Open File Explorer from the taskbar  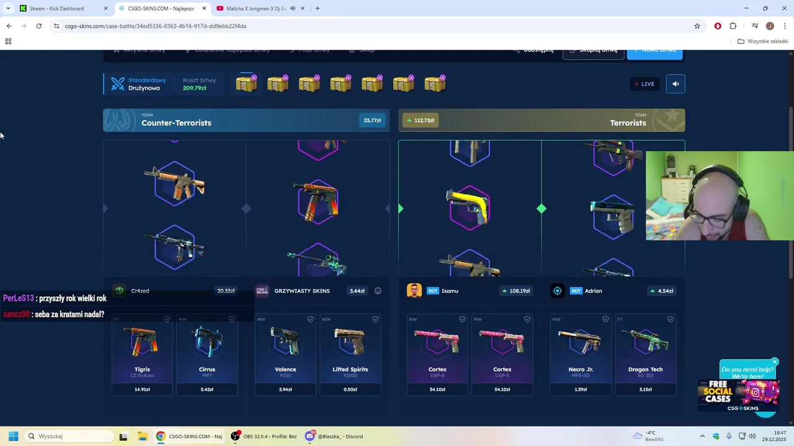tap(142, 436)
